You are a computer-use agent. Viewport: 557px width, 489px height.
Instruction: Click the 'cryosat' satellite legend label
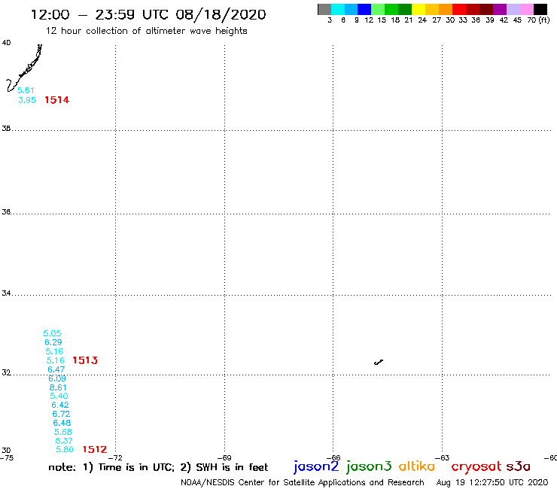(x=476, y=466)
